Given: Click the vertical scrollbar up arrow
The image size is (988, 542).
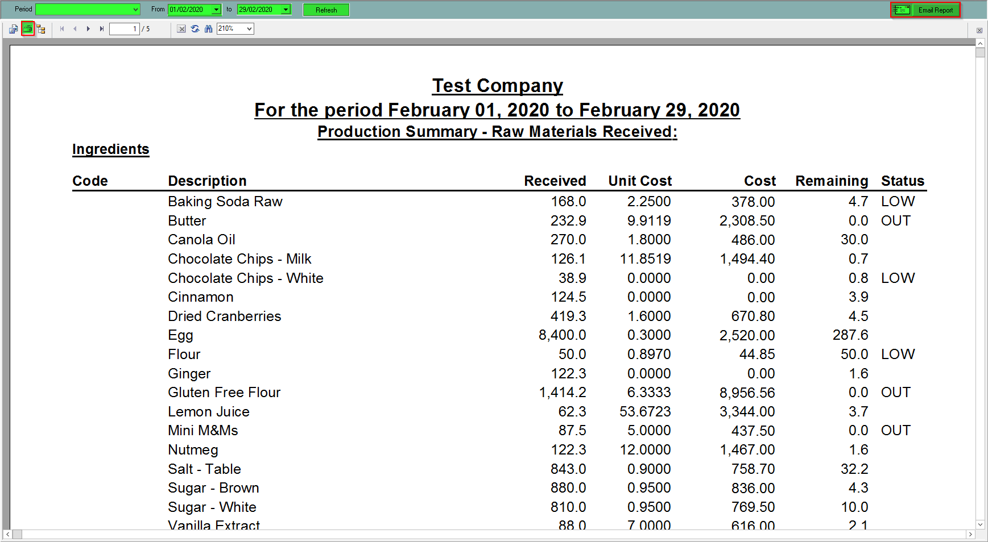Looking at the screenshot, I should pyautogui.click(x=980, y=43).
